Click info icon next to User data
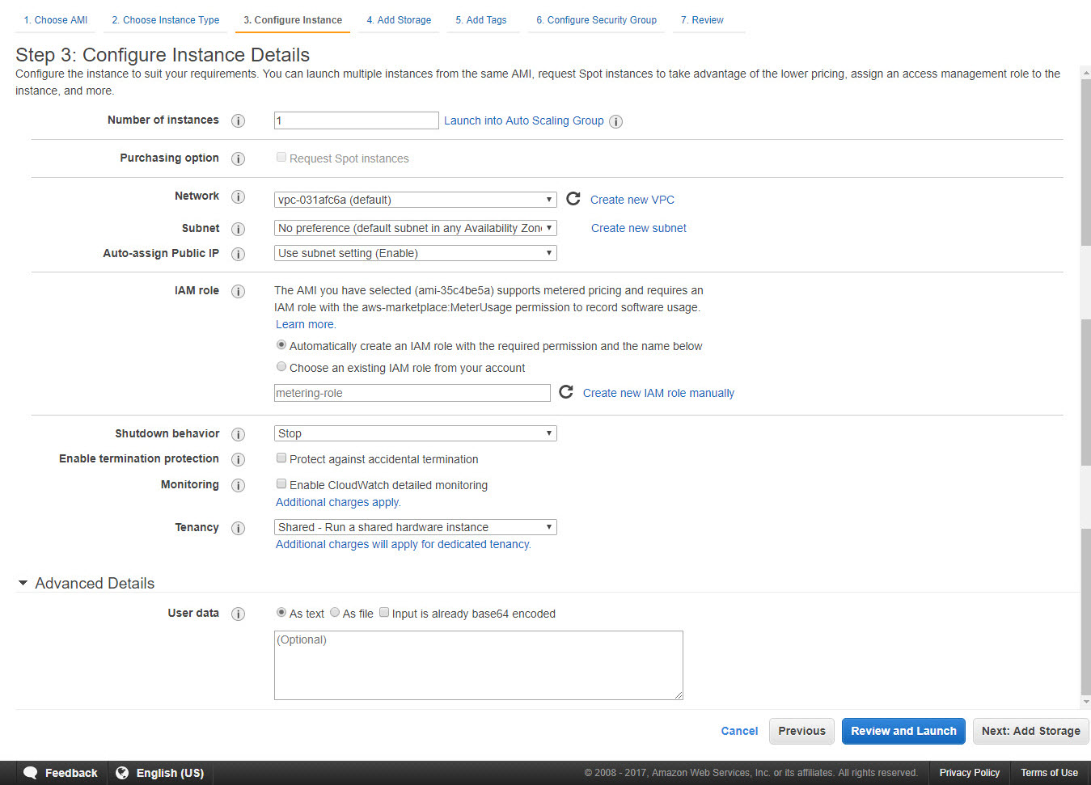Viewport: 1091px width, 785px height. click(x=238, y=614)
